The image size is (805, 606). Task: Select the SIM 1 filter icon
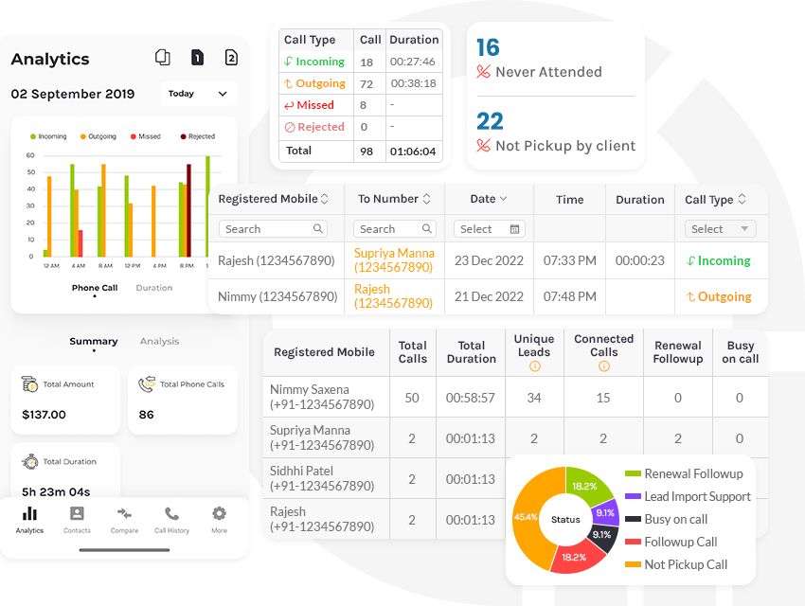tap(196, 58)
